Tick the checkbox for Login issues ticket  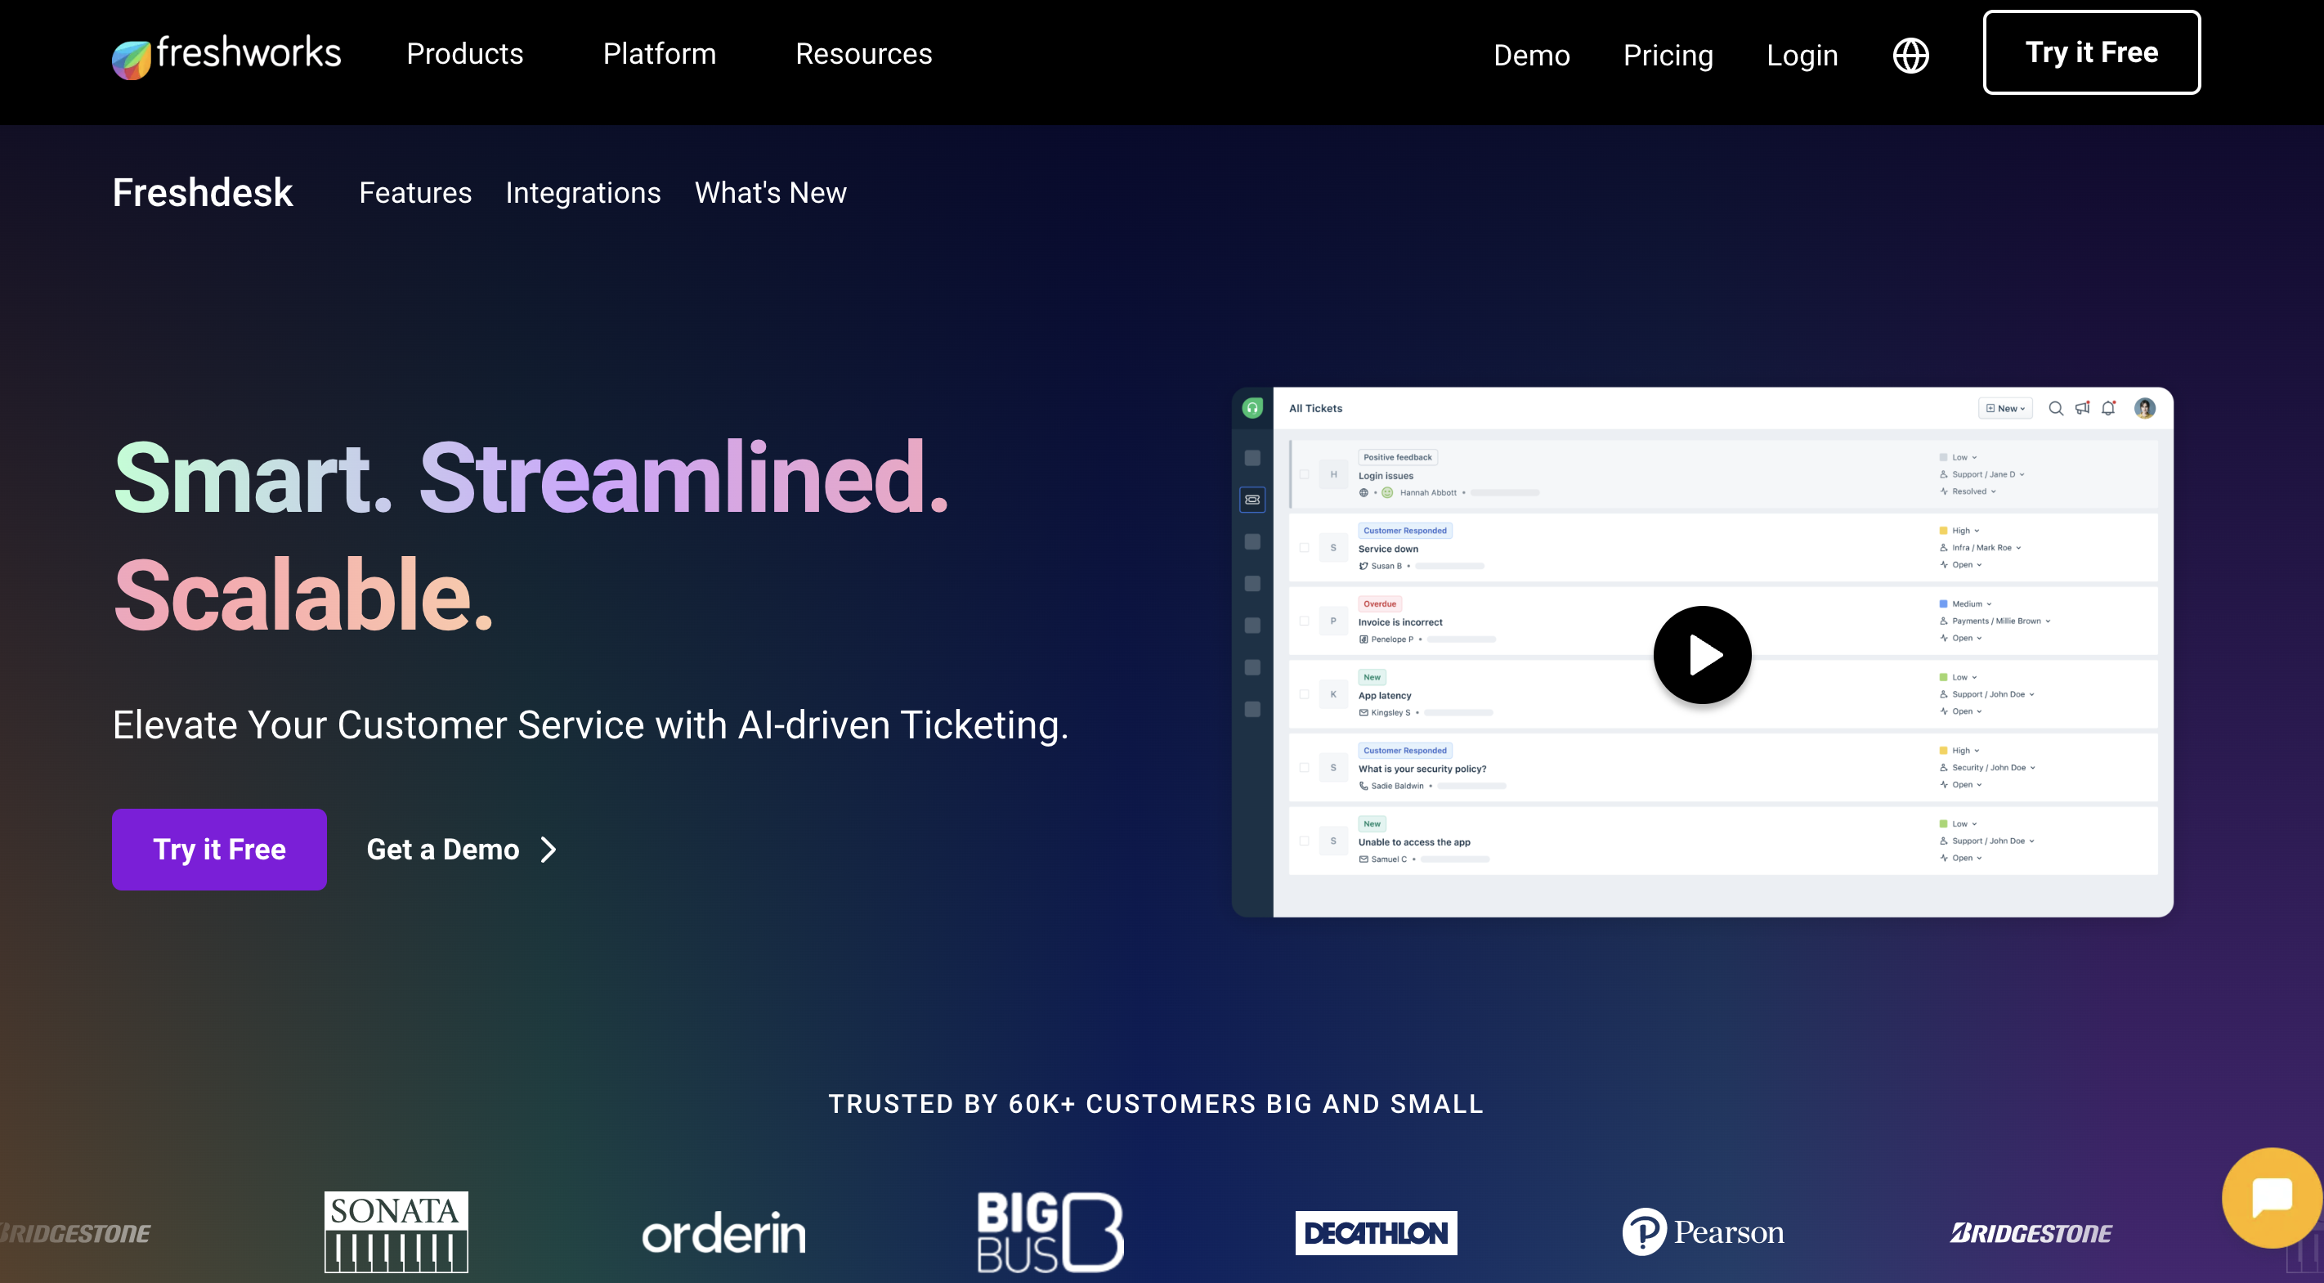click(x=1304, y=473)
